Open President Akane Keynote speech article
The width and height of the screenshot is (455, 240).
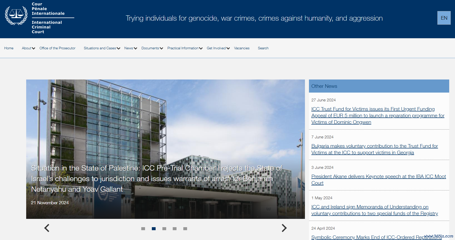pos(378,180)
